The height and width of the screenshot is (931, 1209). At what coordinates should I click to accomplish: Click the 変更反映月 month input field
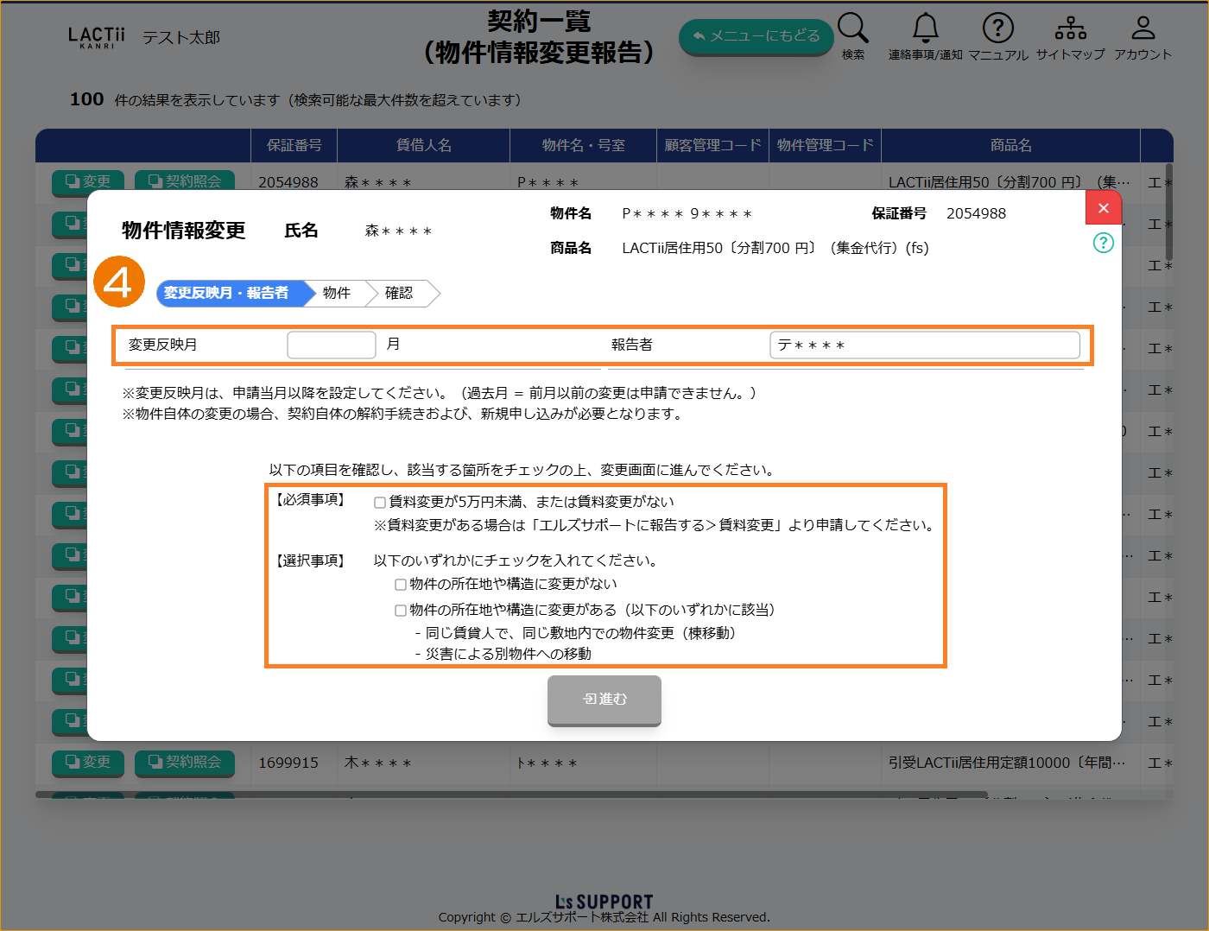(331, 345)
